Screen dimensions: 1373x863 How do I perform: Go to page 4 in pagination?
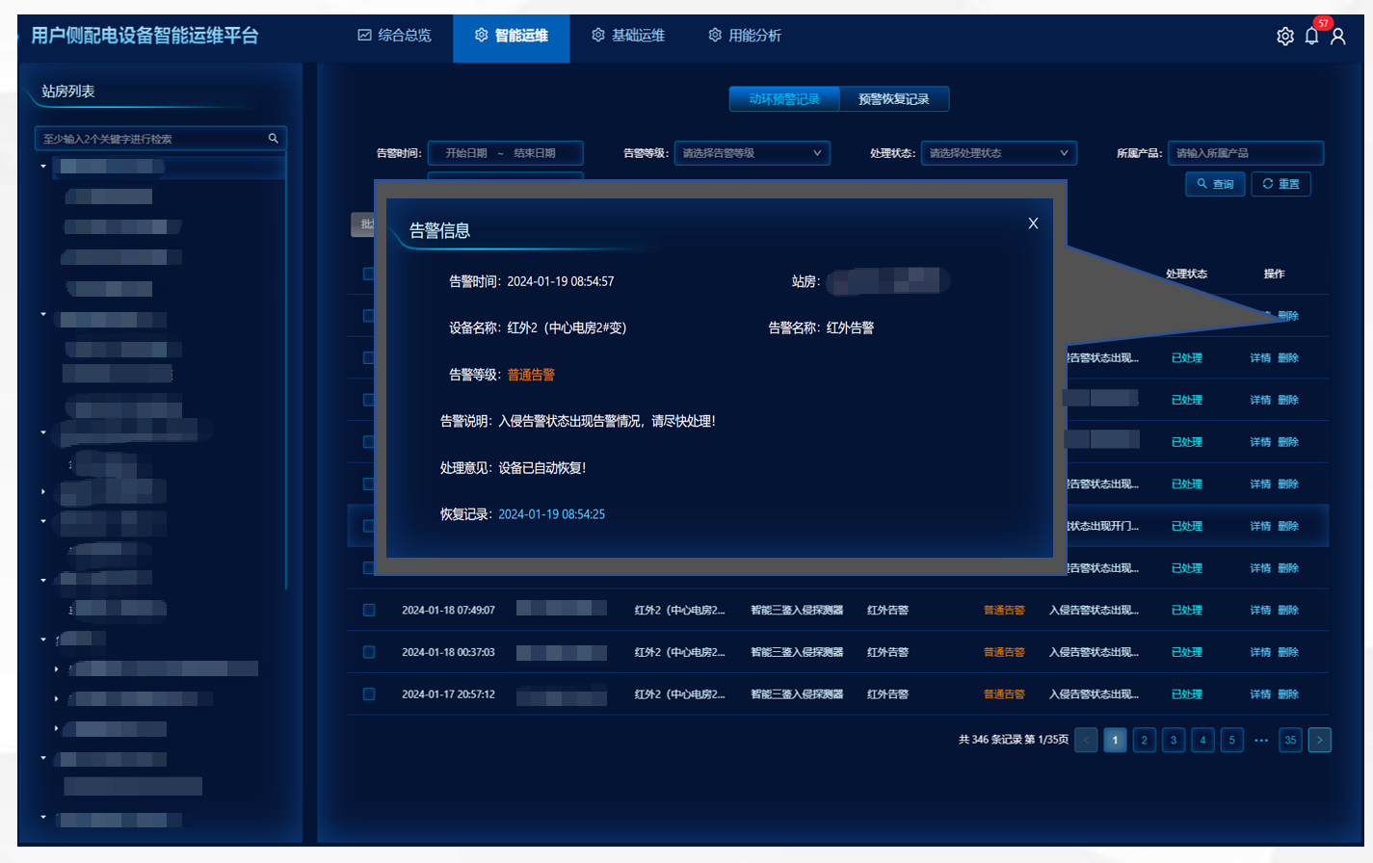(1202, 740)
